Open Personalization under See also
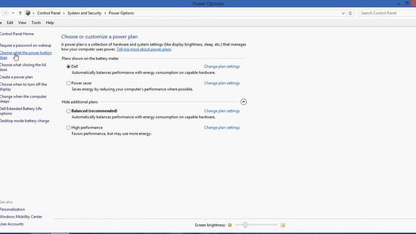The width and height of the screenshot is (416, 234). [x=12, y=209]
